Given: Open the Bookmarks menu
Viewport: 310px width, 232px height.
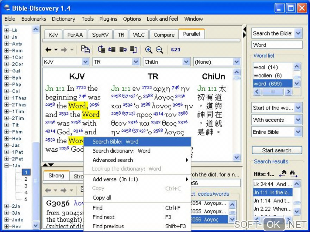Looking at the screenshot, I should [x=34, y=19].
